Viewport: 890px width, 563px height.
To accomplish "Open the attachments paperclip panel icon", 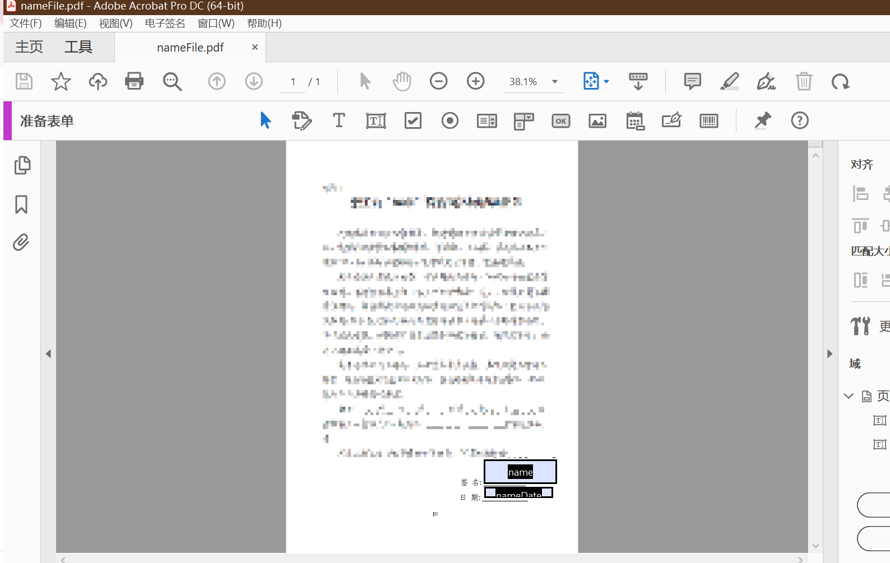I will click(x=21, y=243).
